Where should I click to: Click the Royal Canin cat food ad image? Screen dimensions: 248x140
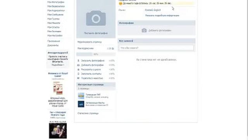coord(58,88)
